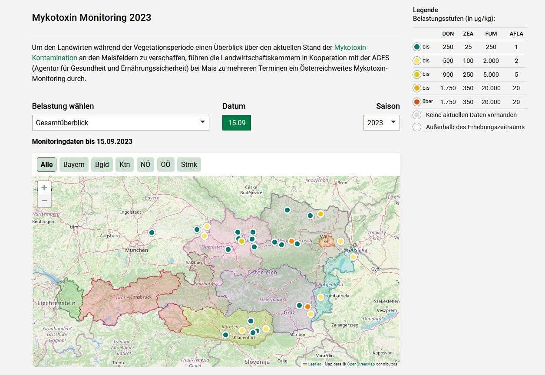Click the yellow marker near Szombathely
Screen dimensions: 545x375
[320, 297]
